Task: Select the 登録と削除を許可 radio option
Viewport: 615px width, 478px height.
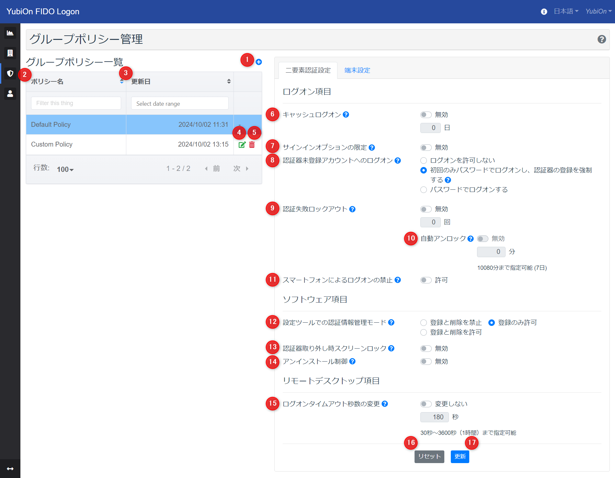Action: tap(424, 332)
